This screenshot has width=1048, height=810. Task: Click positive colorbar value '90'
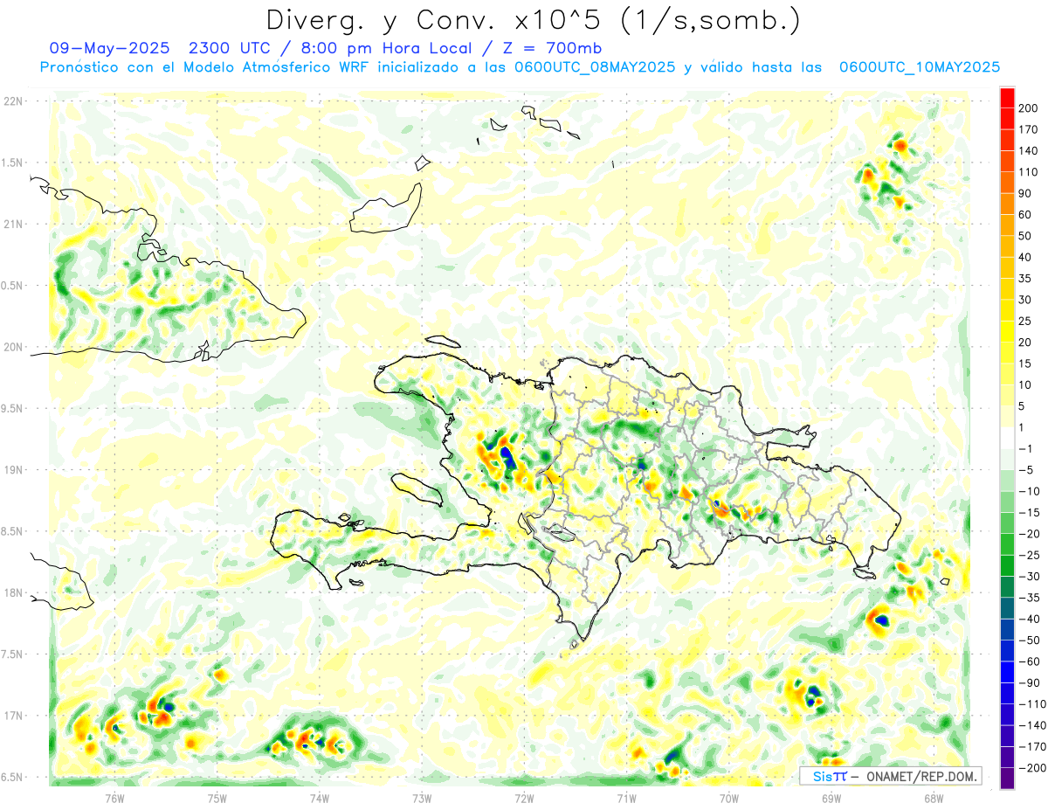1025,194
